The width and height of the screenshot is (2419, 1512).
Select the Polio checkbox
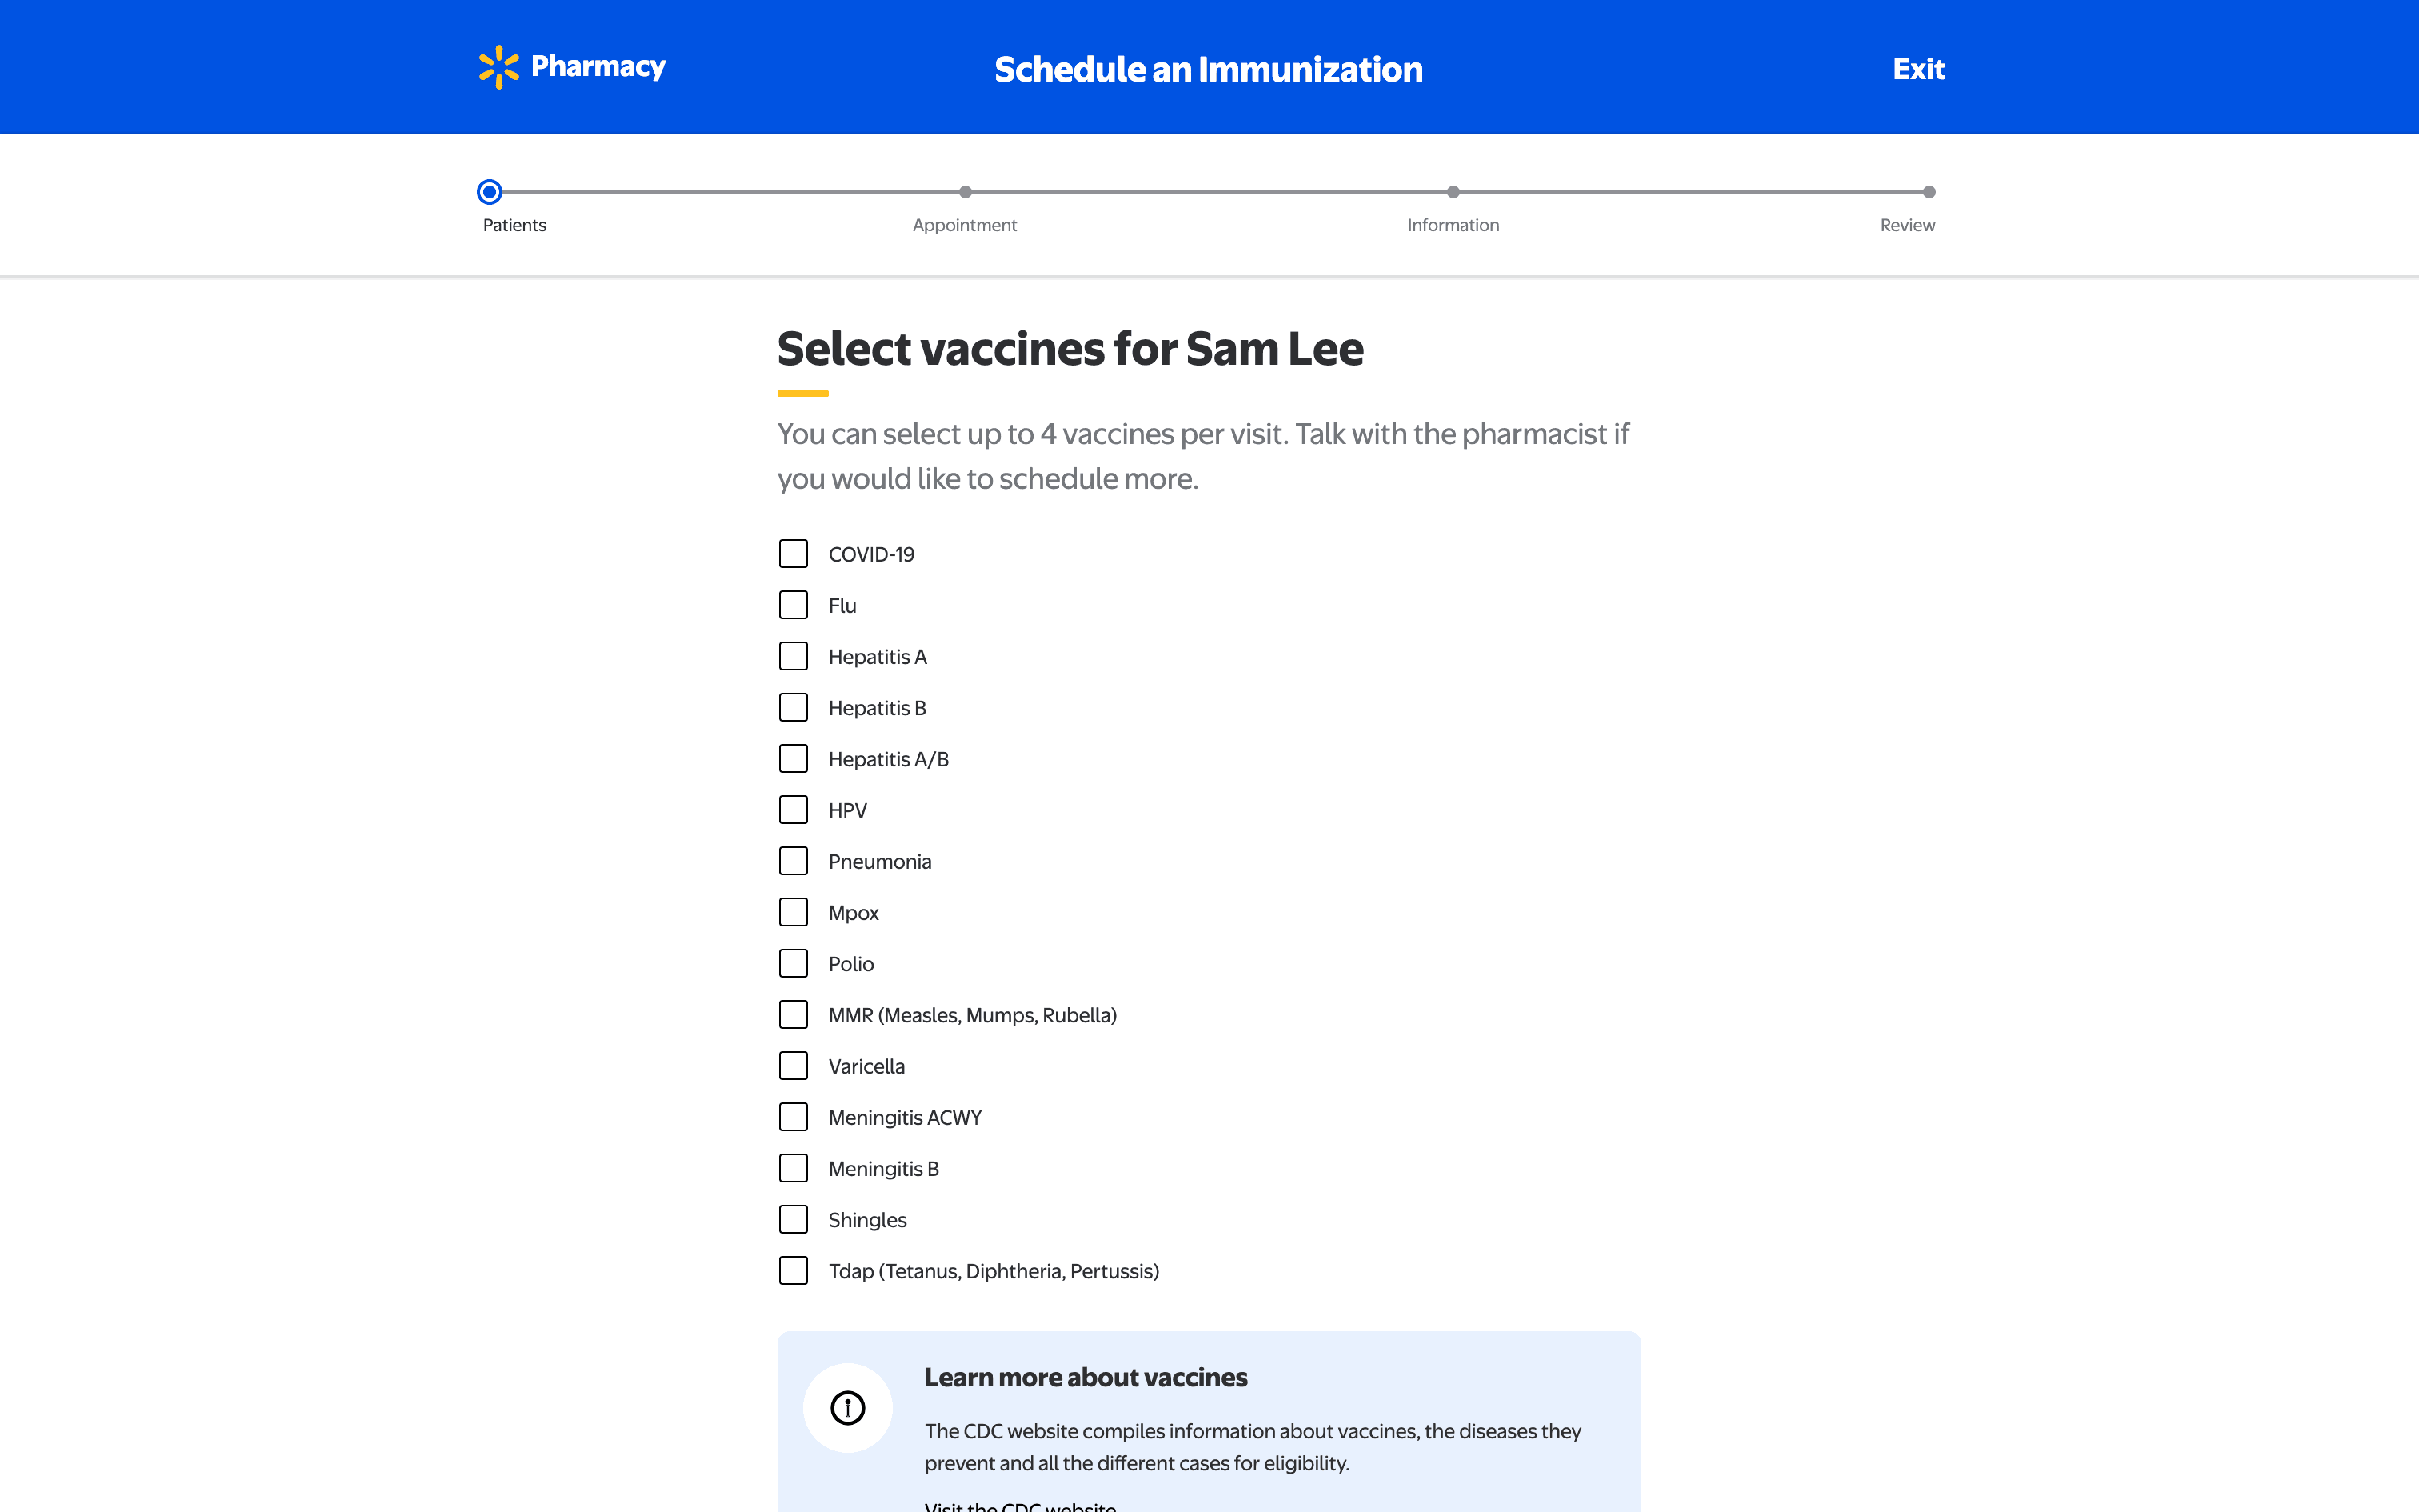point(793,964)
